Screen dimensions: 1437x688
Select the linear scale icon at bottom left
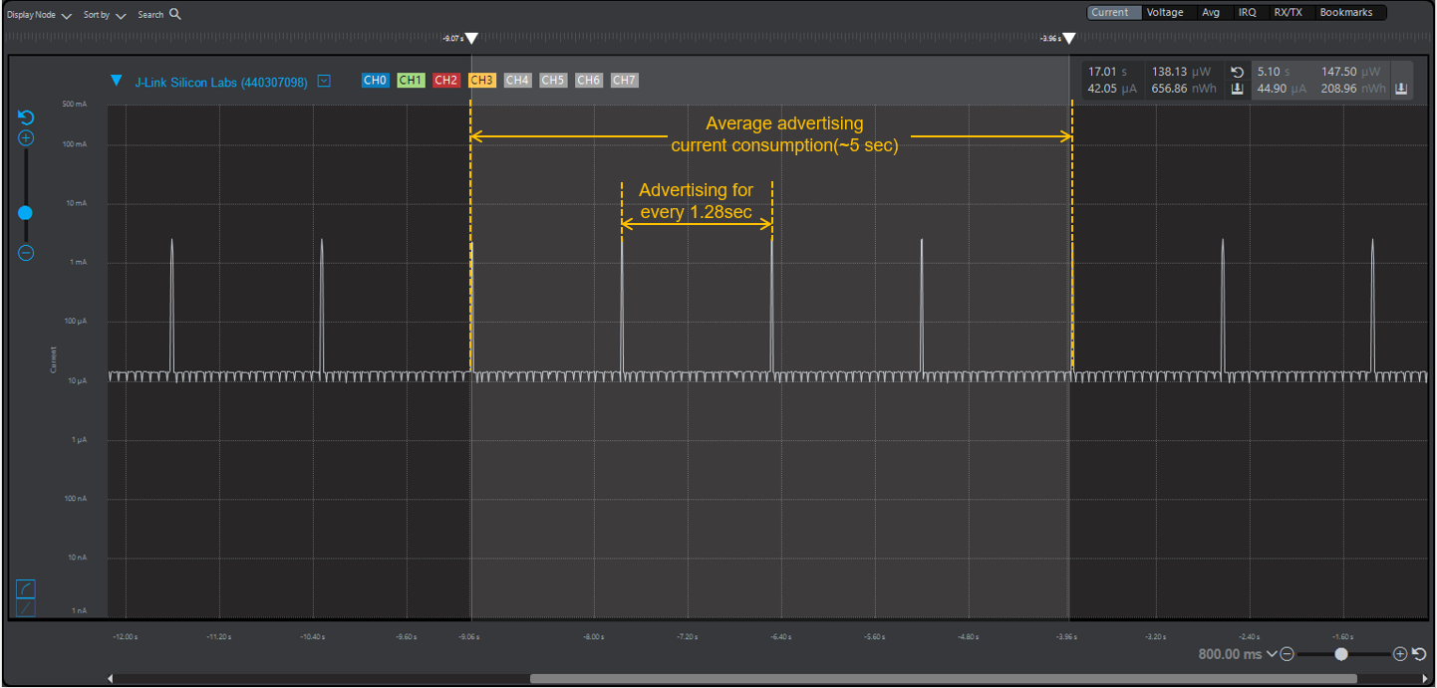point(25,605)
